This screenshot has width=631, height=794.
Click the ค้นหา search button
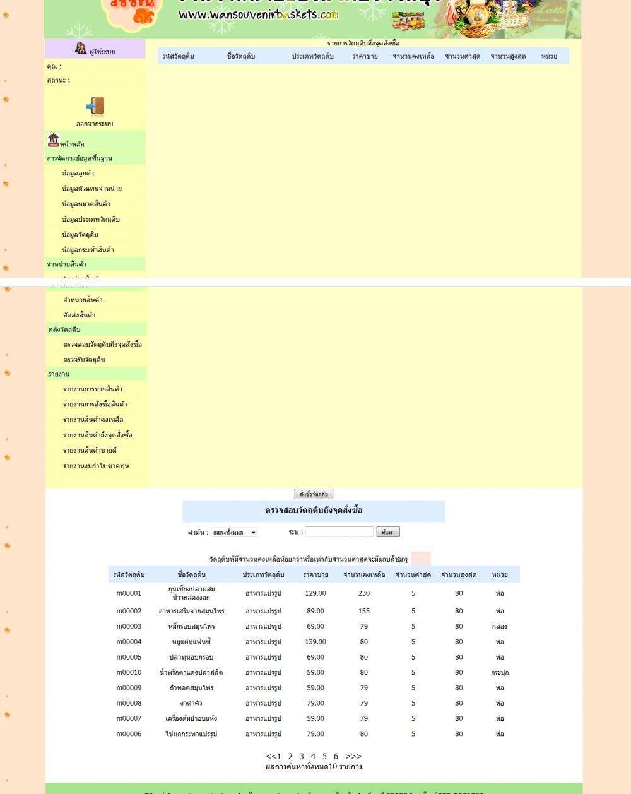(388, 532)
